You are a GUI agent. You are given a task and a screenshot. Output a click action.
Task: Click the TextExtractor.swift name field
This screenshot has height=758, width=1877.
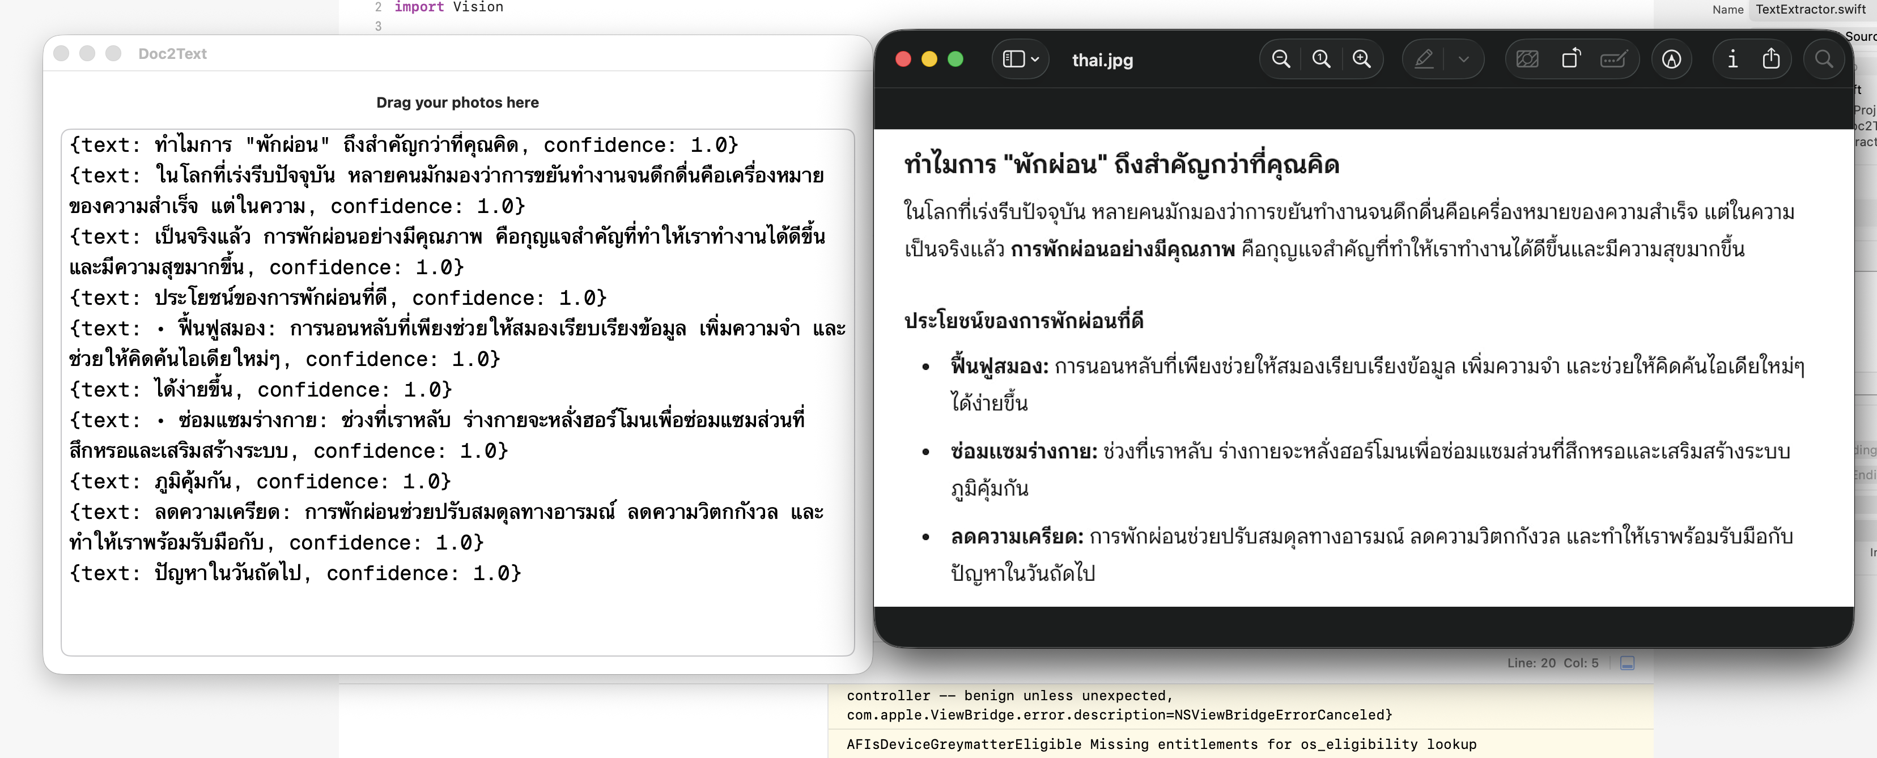pos(1811,10)
